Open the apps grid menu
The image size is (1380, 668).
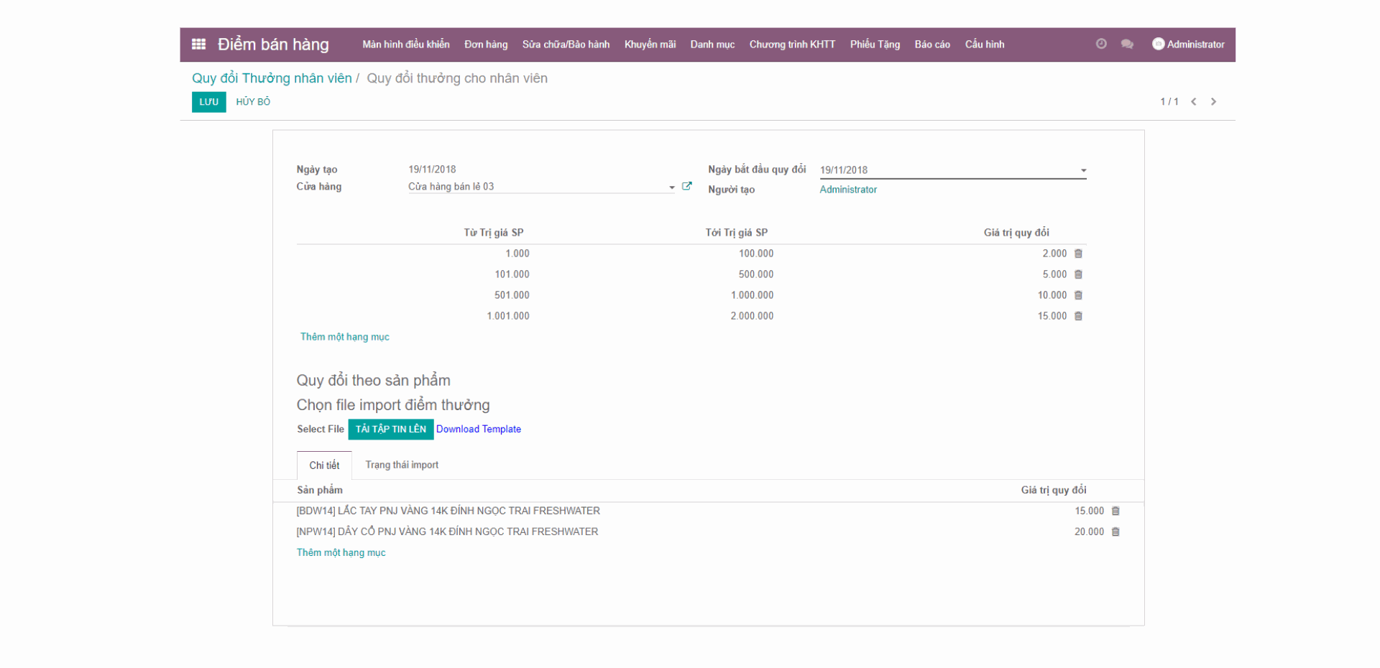[198, 44]
